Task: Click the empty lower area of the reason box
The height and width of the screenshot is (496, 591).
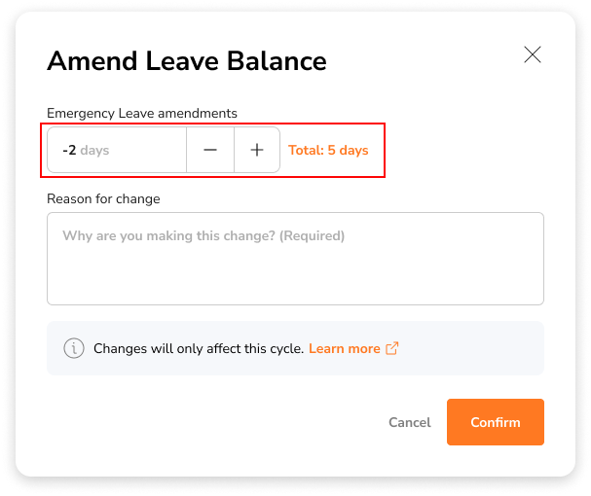Action: tap(295, 279)
